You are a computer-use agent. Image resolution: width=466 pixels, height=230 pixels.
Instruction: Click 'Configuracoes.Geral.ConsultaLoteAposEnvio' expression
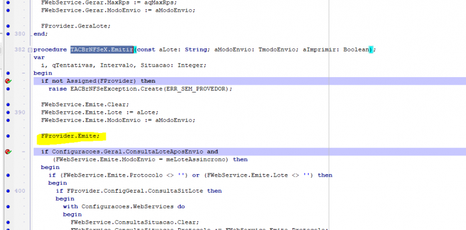tap(127, 152)
